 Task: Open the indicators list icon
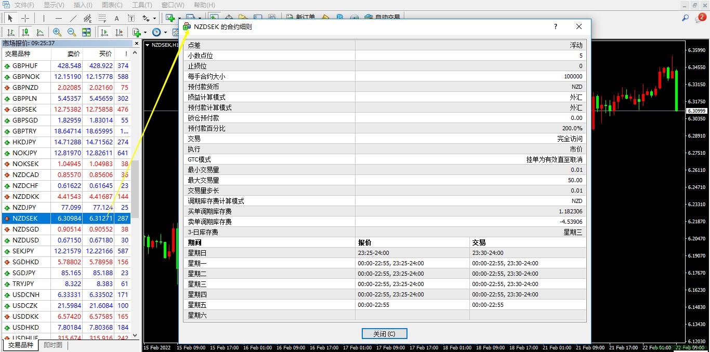(137, 32)
